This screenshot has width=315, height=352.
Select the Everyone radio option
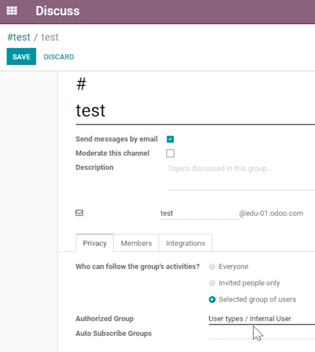(x=212, y=266)
